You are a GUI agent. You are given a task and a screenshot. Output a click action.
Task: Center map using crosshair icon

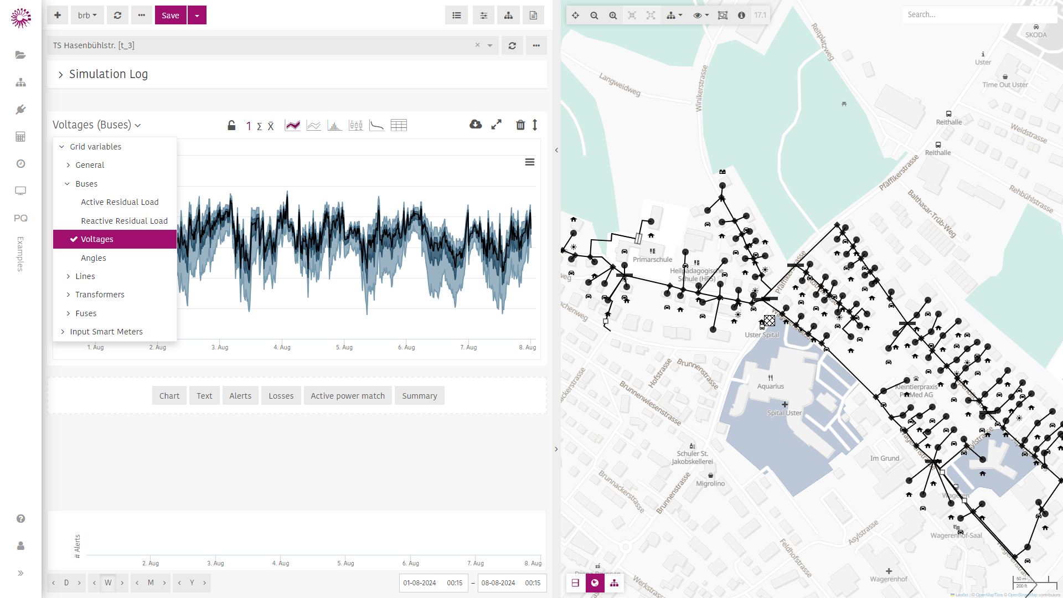point(575,16)
